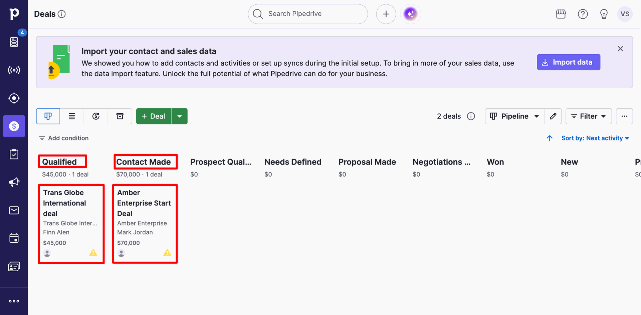Expand the Deal button dropdown arrow
The height and width of the screenshot is (315, 641).
point(180,116)
